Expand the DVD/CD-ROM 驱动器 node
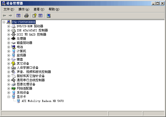Screen dimensions: 166x117 9,26
